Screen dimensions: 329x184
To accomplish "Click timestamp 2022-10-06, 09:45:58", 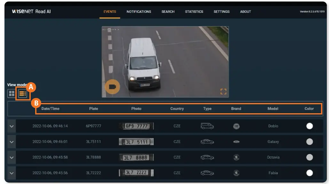I will [50, 157].
